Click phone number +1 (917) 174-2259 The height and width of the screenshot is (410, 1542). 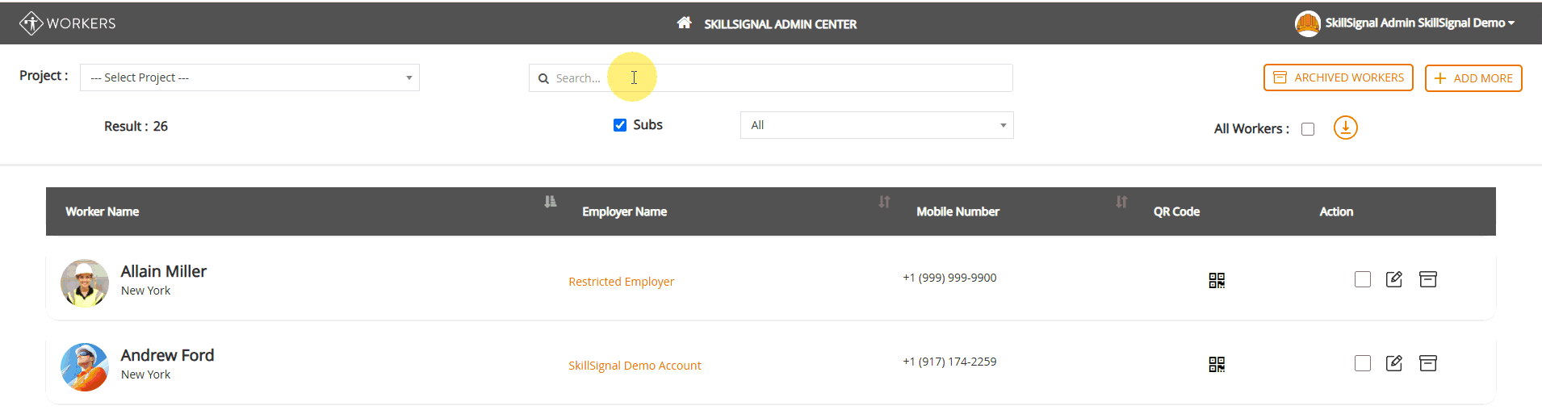tap(949, 362)
